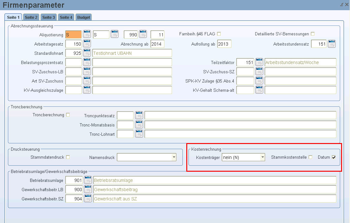Toggle Fambeih.§46 FLAG checkbox

219,34
